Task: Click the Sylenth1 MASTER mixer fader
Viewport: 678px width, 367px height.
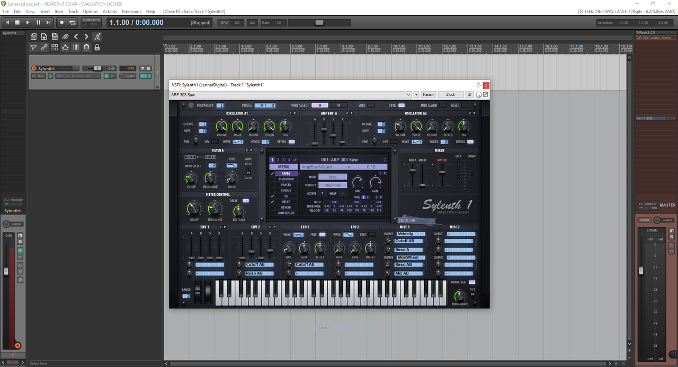Action: click(442, 173)
